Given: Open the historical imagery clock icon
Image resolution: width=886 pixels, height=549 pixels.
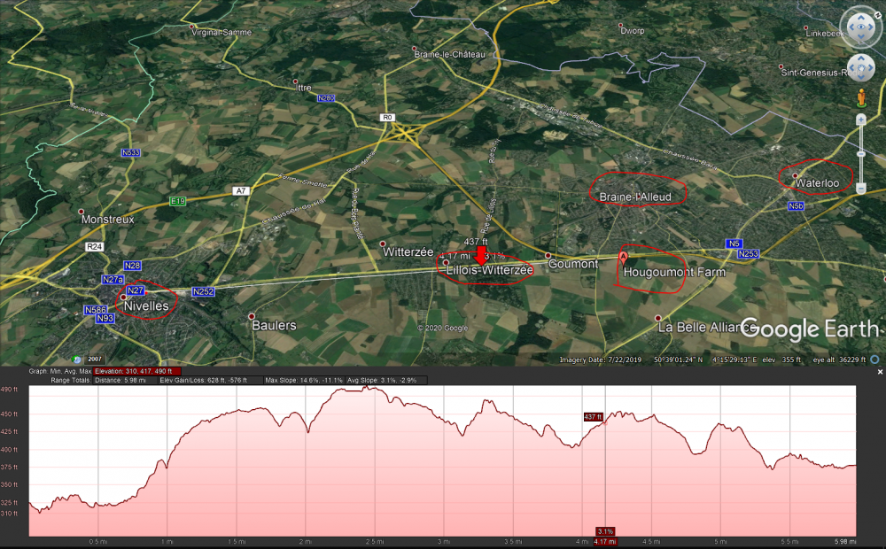Looking at the screenshot, I should (x=76, y=360).
